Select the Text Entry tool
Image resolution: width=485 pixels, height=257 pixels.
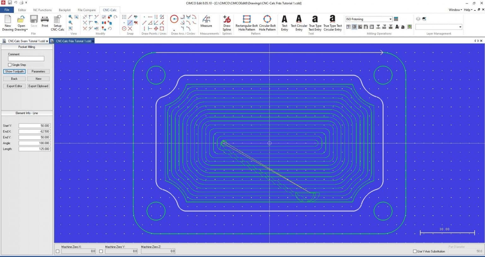pyautogui.click(x=284, y=22)
